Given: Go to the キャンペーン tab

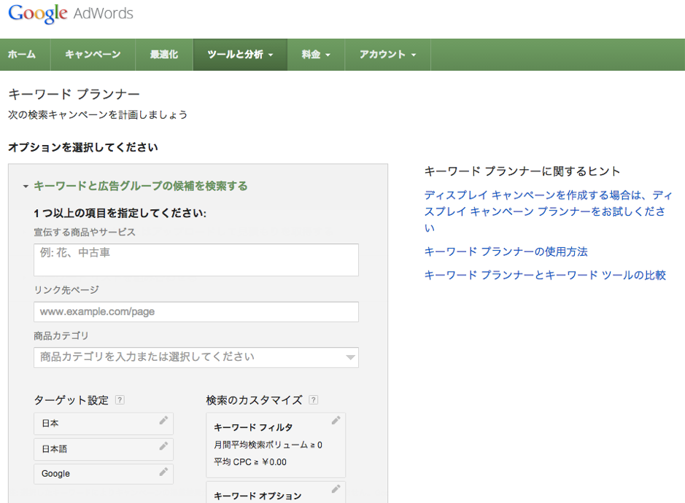Looking at the screenshot, I should (x=93, y=55).
